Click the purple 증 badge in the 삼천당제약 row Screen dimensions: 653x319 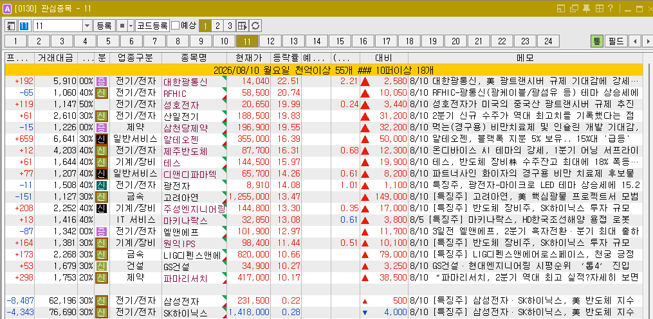[102, 128]
